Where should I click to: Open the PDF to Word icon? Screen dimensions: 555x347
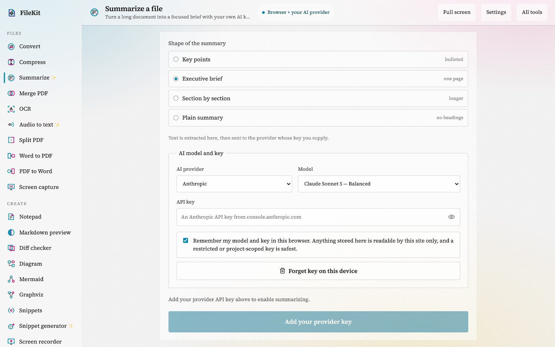point(11,171)
